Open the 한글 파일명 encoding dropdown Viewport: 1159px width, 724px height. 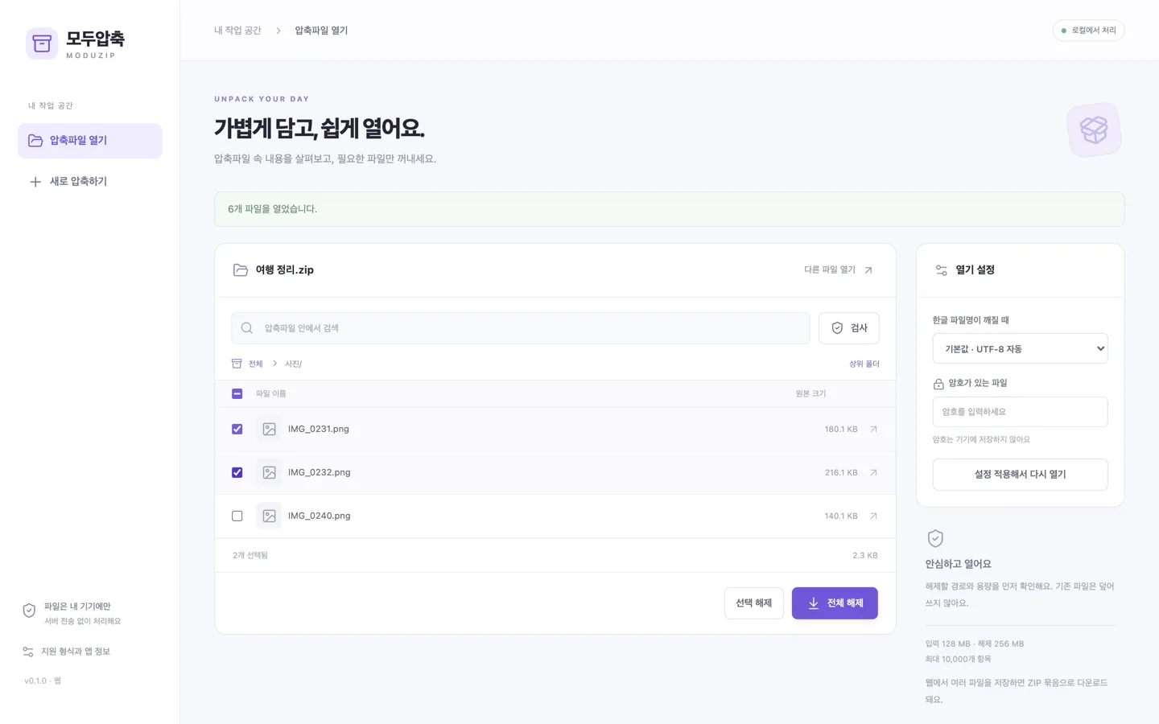[x=1020, y=349]
